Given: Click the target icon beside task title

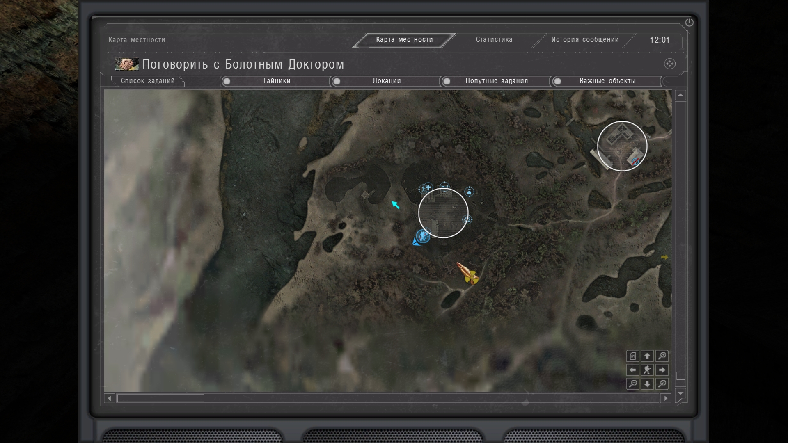Looking at the screenshot, I should 669,64.
